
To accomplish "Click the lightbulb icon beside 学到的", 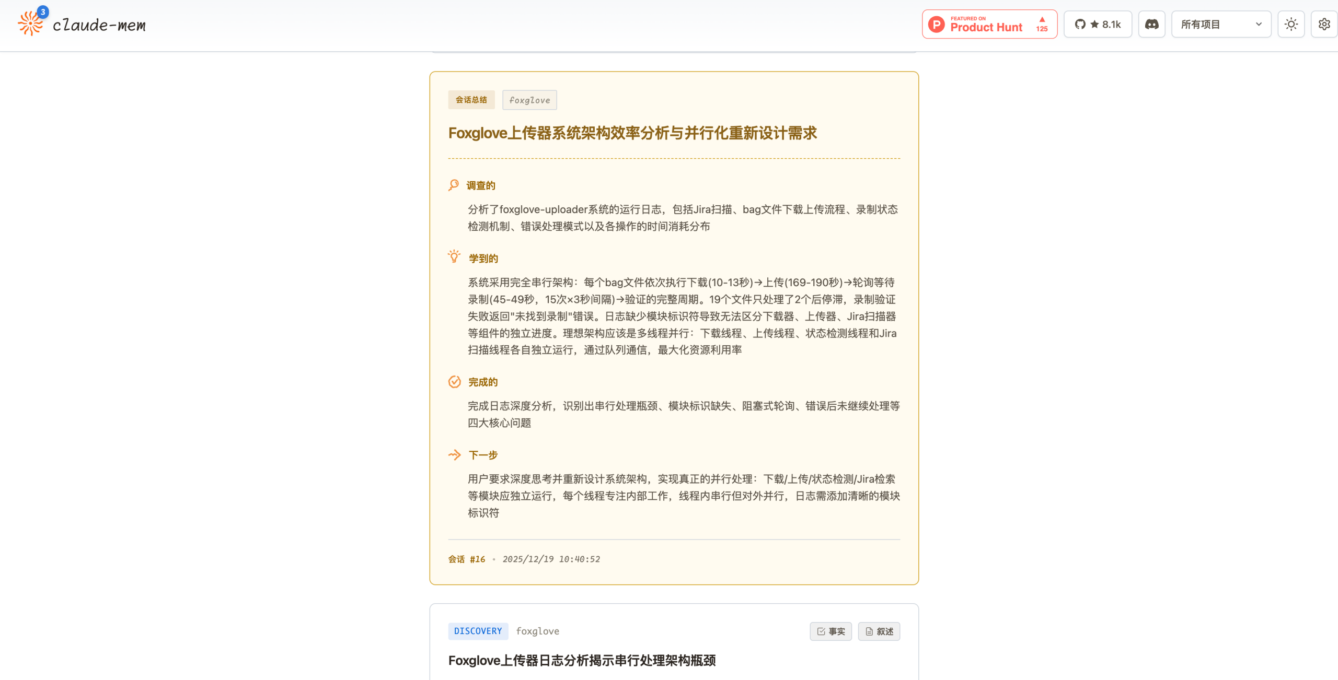I will [454, 257].
